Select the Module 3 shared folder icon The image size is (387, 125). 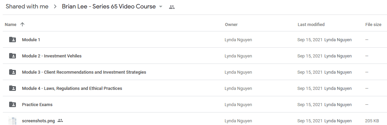coord(13,72)
